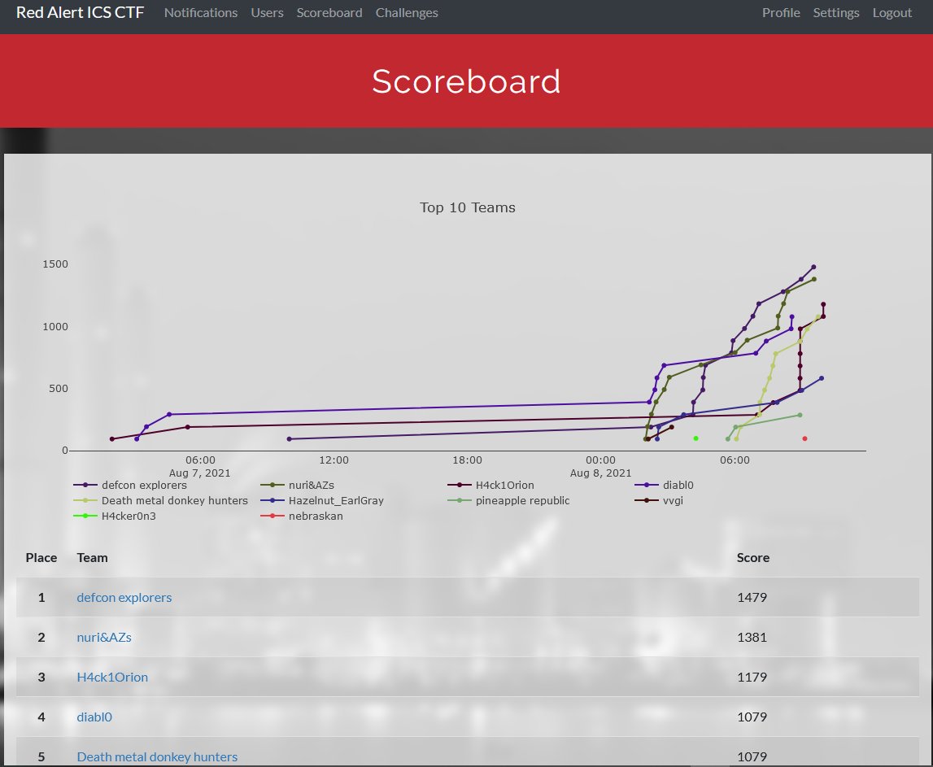Click the 12:00 x-axis label
The width and height of the screenshot is (933, 767).
tap(334, 460)
